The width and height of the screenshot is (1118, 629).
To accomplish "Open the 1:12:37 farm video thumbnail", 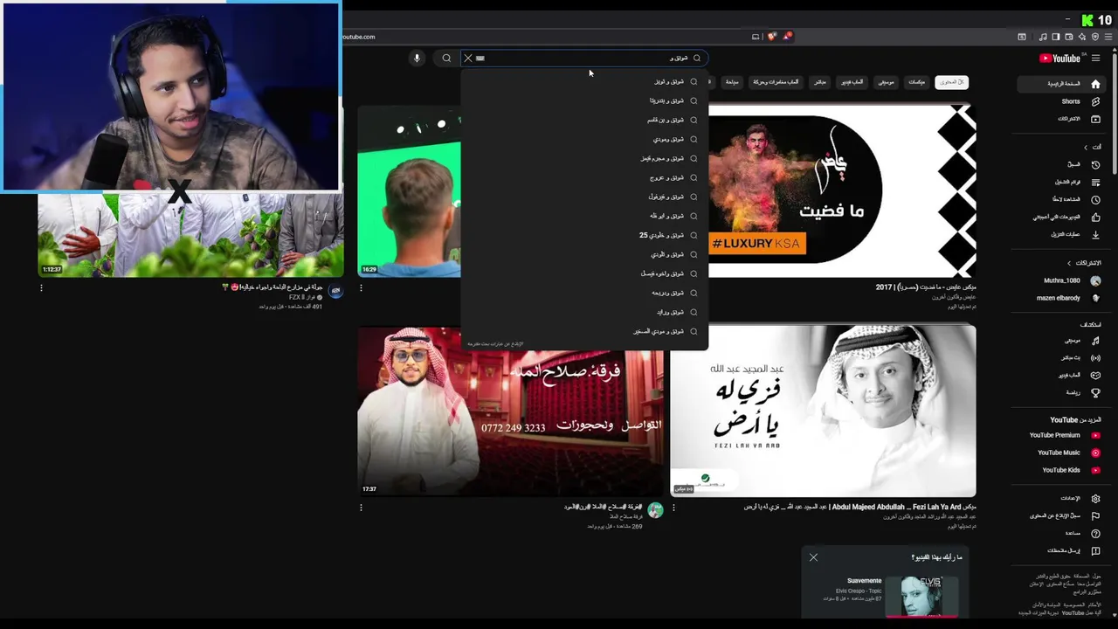I will point(190,234).
